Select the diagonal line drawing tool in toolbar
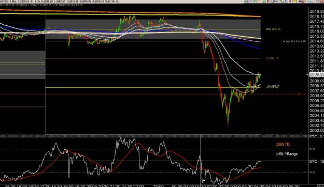Screen dimensions: 324x187 [281, 1]
